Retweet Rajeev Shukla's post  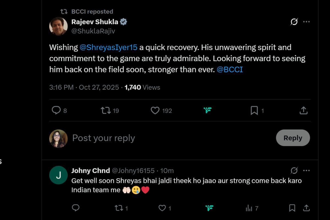[105, 110]
